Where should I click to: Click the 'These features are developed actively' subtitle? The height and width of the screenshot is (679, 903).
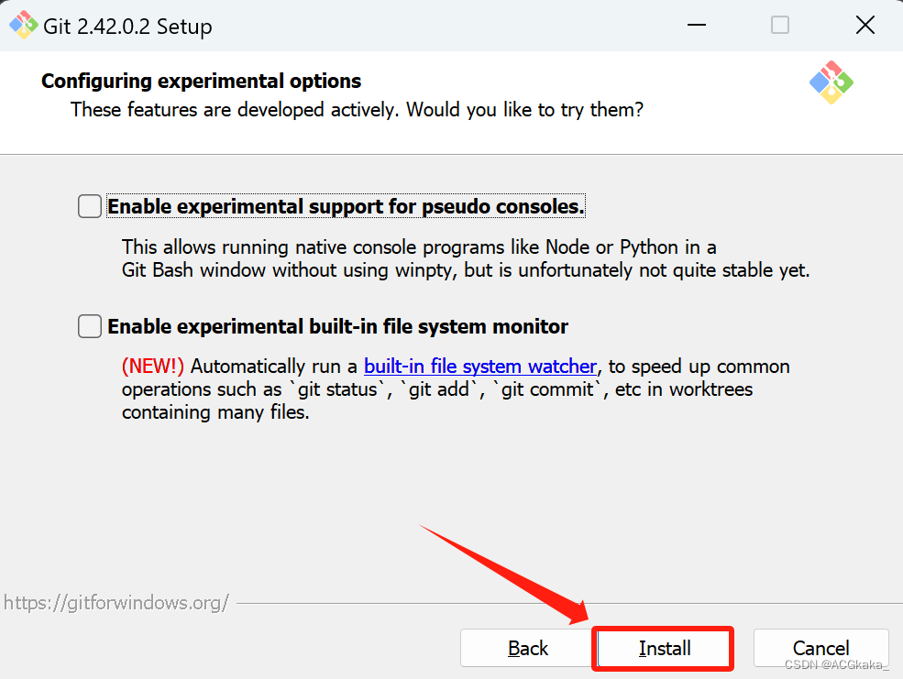coord(357,110)
